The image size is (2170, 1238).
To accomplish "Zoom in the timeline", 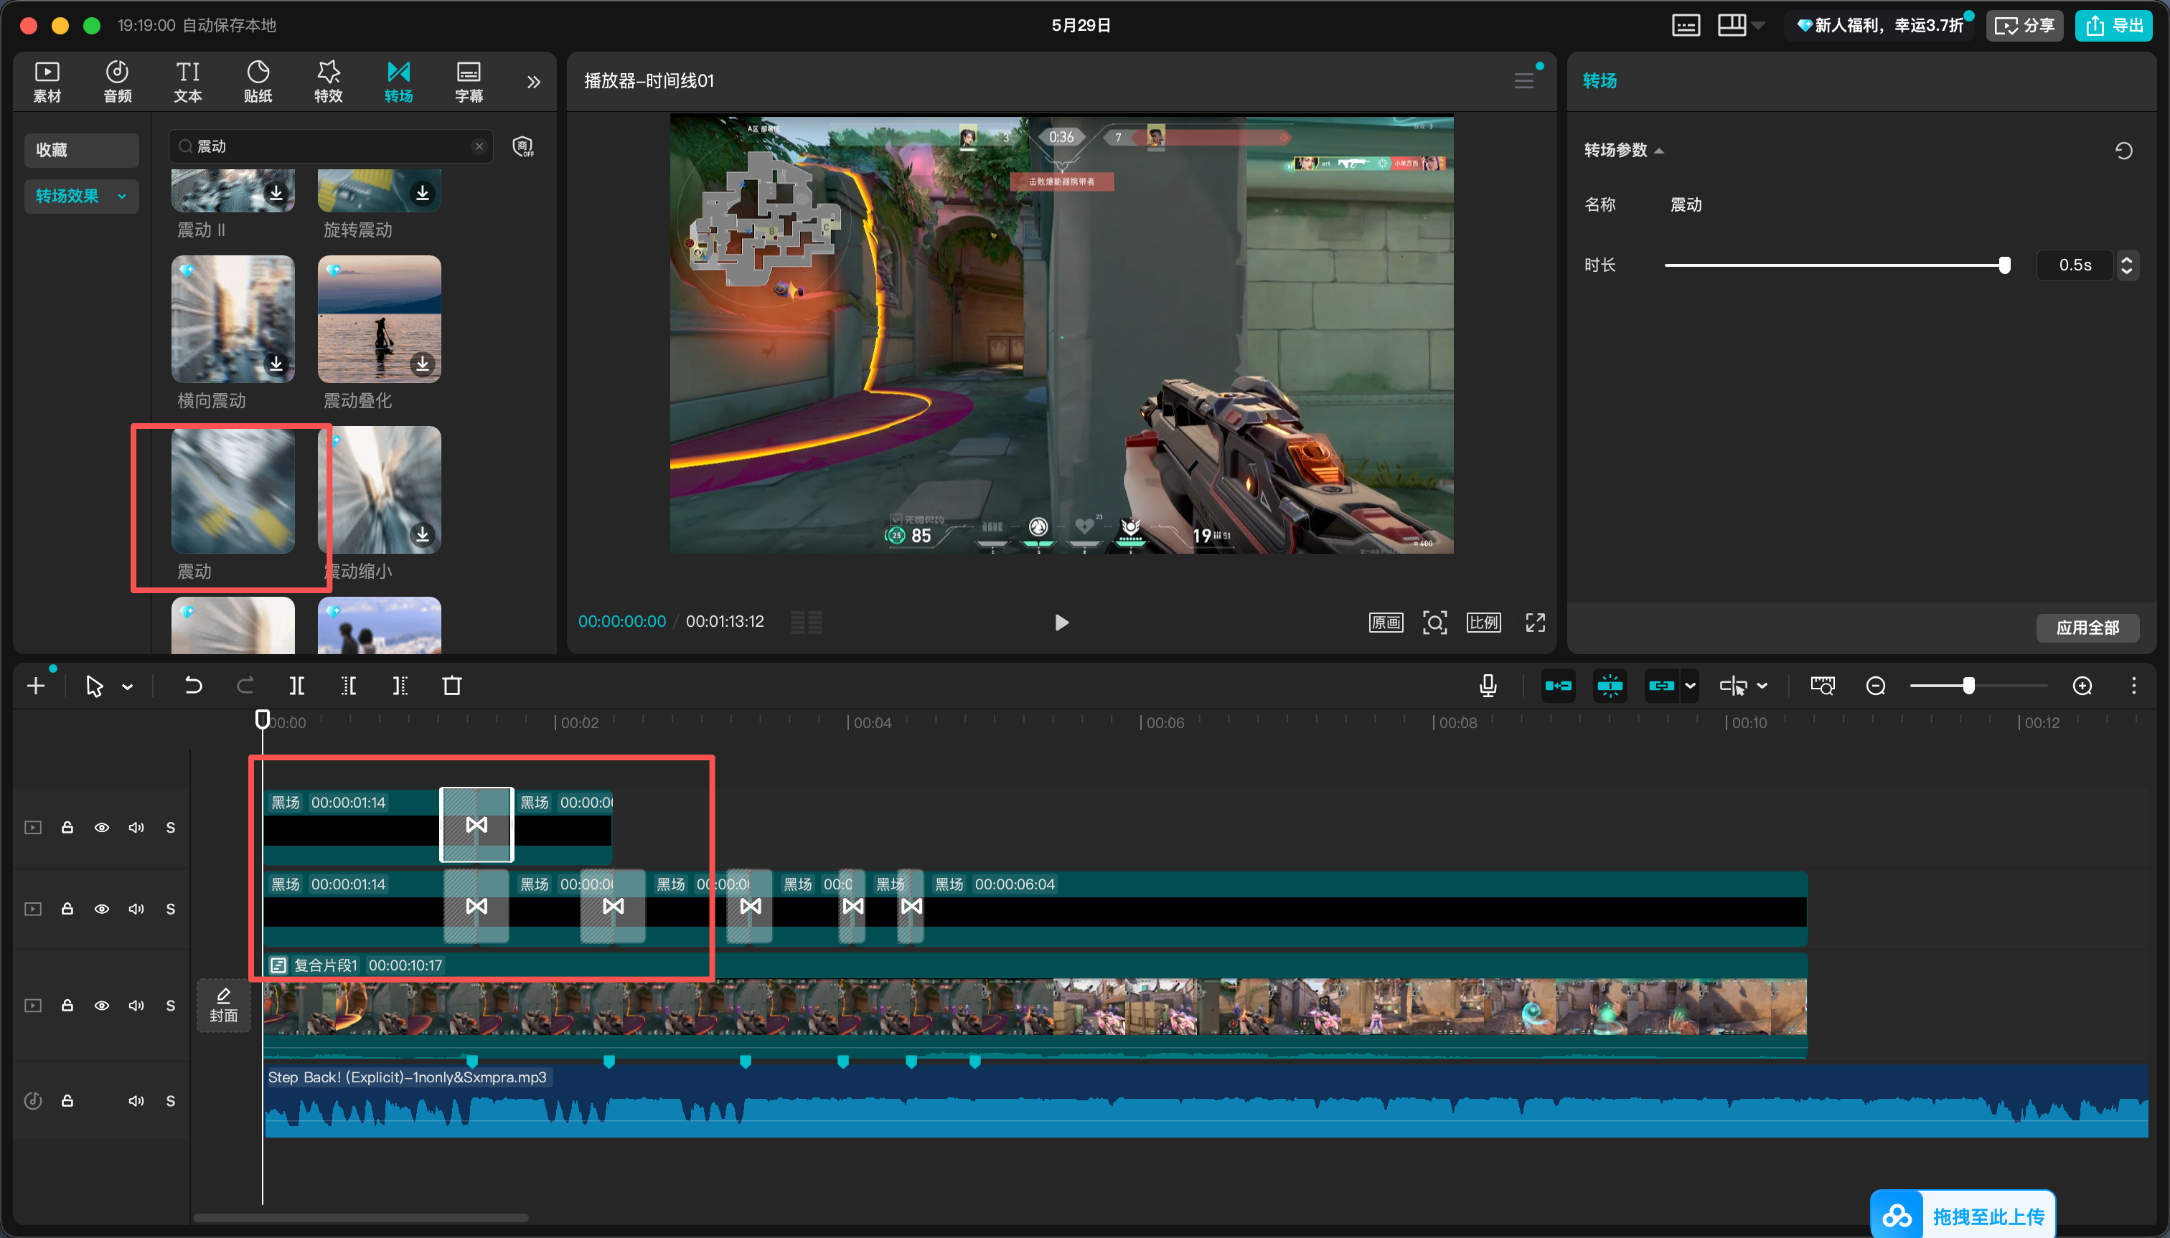I will tap(2082, 685).
